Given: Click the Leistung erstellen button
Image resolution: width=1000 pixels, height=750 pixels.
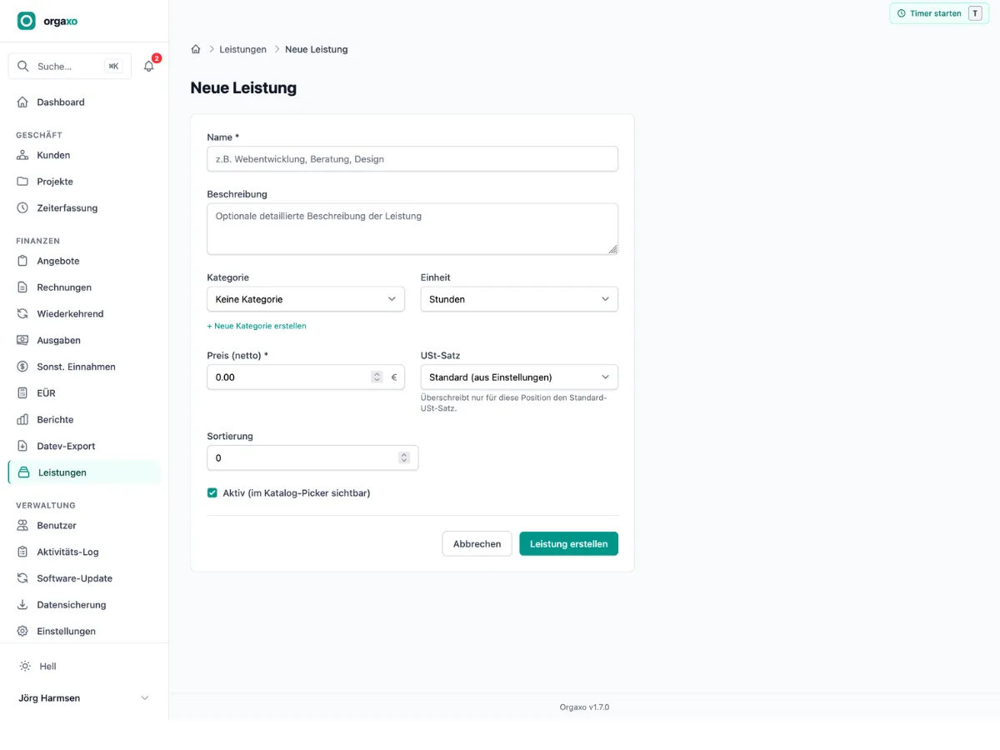Looking at the screenshot, I should [568, 543].
